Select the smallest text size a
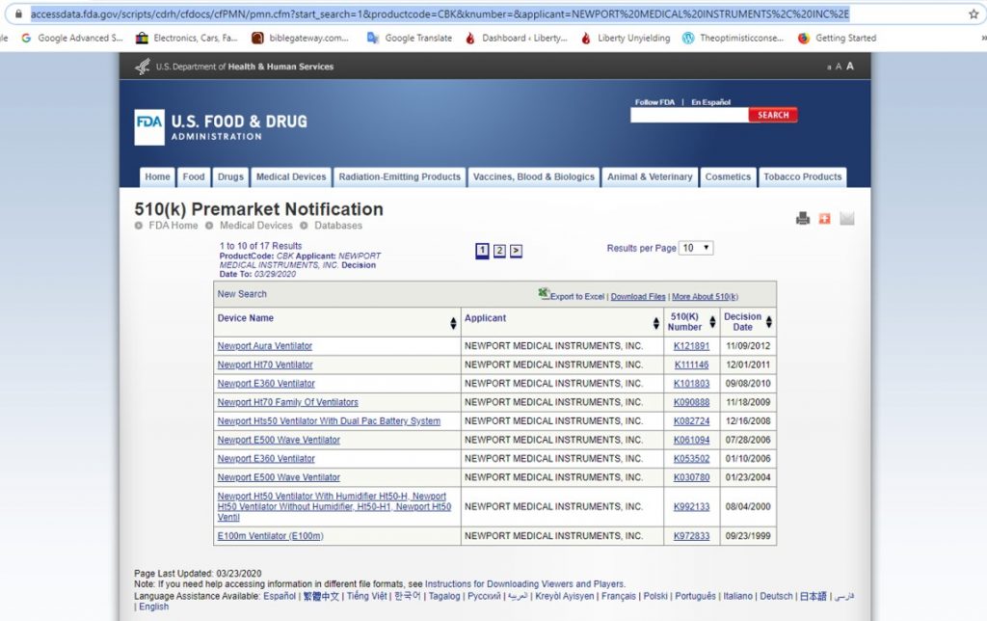 (x=829, y=67)
